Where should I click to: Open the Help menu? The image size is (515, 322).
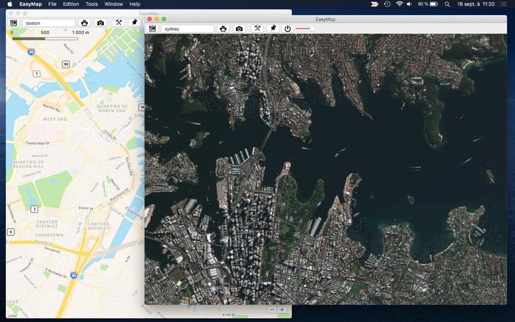(134, 4)
